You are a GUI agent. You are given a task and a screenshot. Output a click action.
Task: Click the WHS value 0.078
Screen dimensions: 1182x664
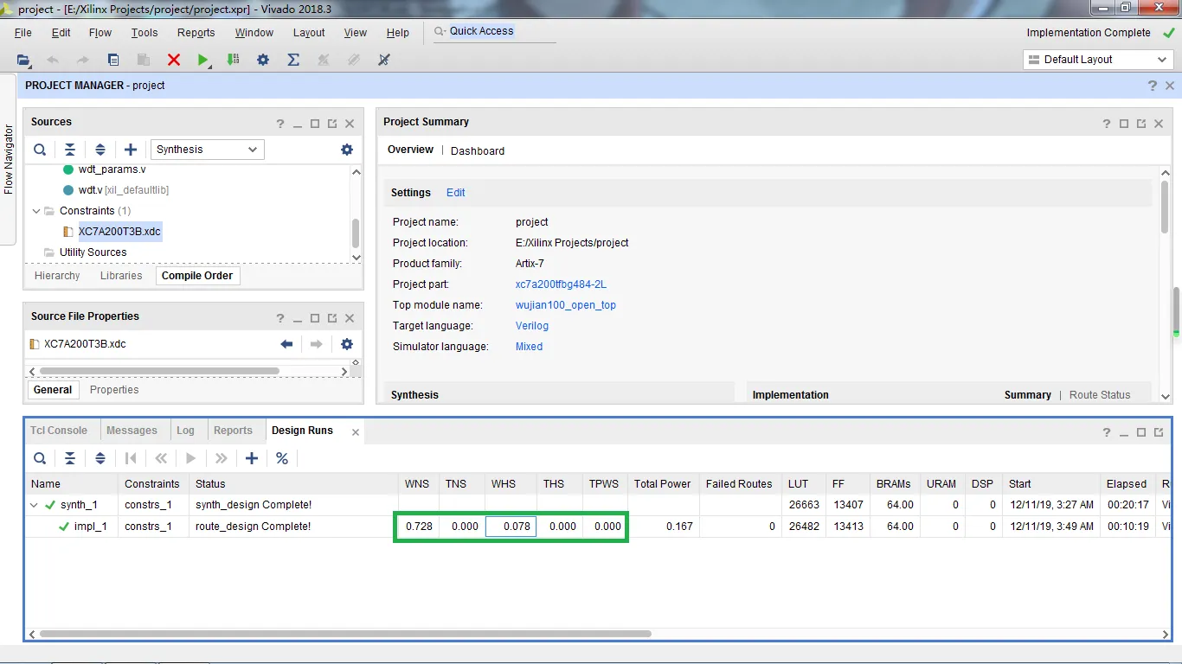tap(511, 527)
